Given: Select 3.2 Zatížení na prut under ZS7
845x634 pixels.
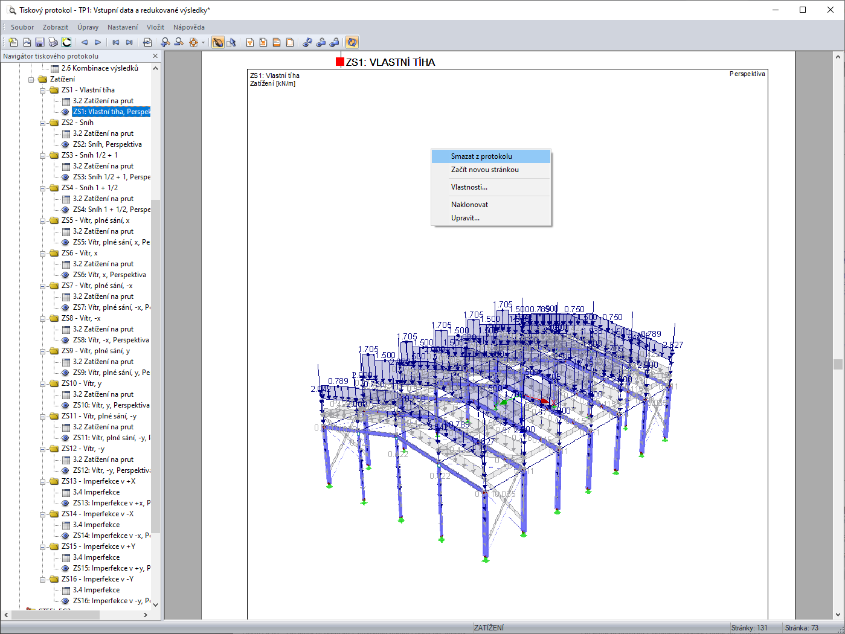Looking at the screenshot, I should (103, 296).
